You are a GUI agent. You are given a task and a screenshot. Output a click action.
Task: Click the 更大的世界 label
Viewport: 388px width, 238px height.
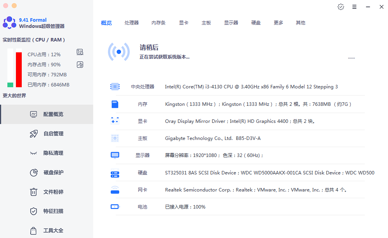(x=14, y=95)
